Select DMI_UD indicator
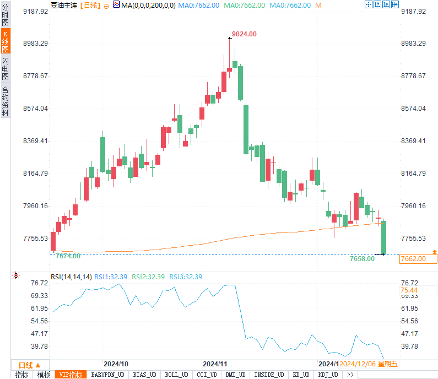 (235, 375)
